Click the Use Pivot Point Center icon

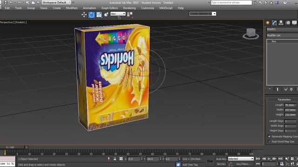click(x=130, y=14)
